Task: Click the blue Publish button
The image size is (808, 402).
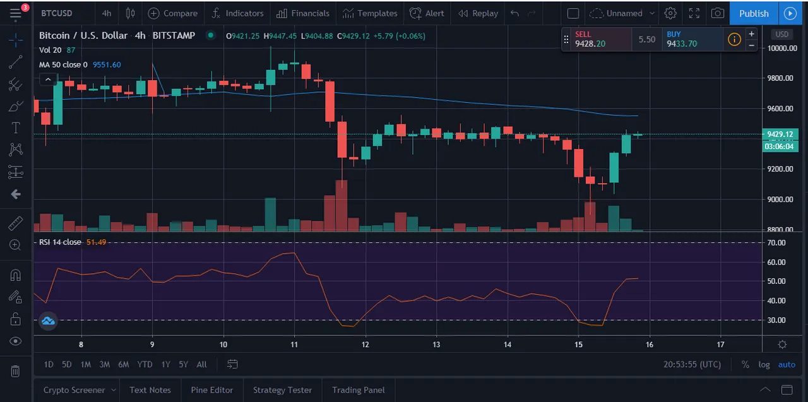Action: [x=754, y=13]
